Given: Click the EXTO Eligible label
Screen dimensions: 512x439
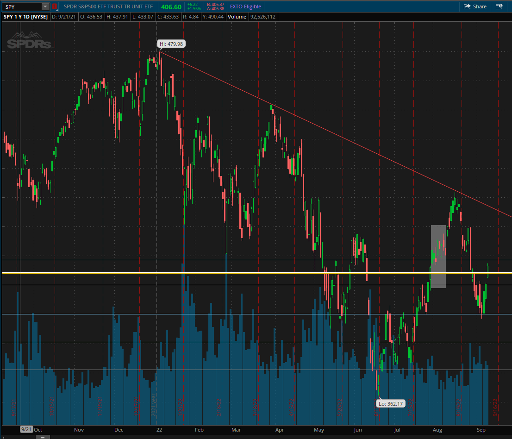Looking at the screenshot, I should coord(245,6).
